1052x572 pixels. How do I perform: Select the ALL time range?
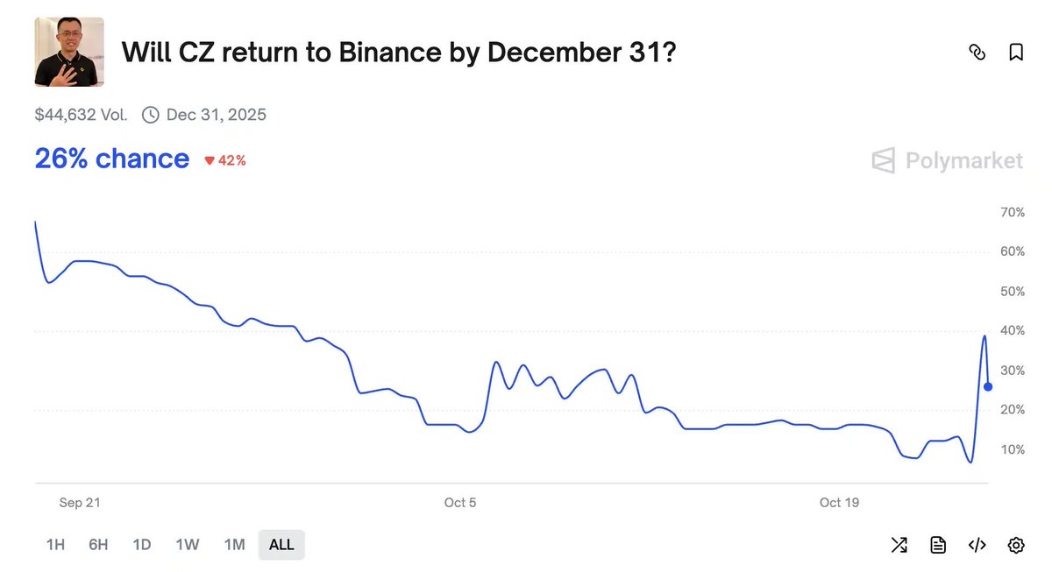click(x=281, y=545)
